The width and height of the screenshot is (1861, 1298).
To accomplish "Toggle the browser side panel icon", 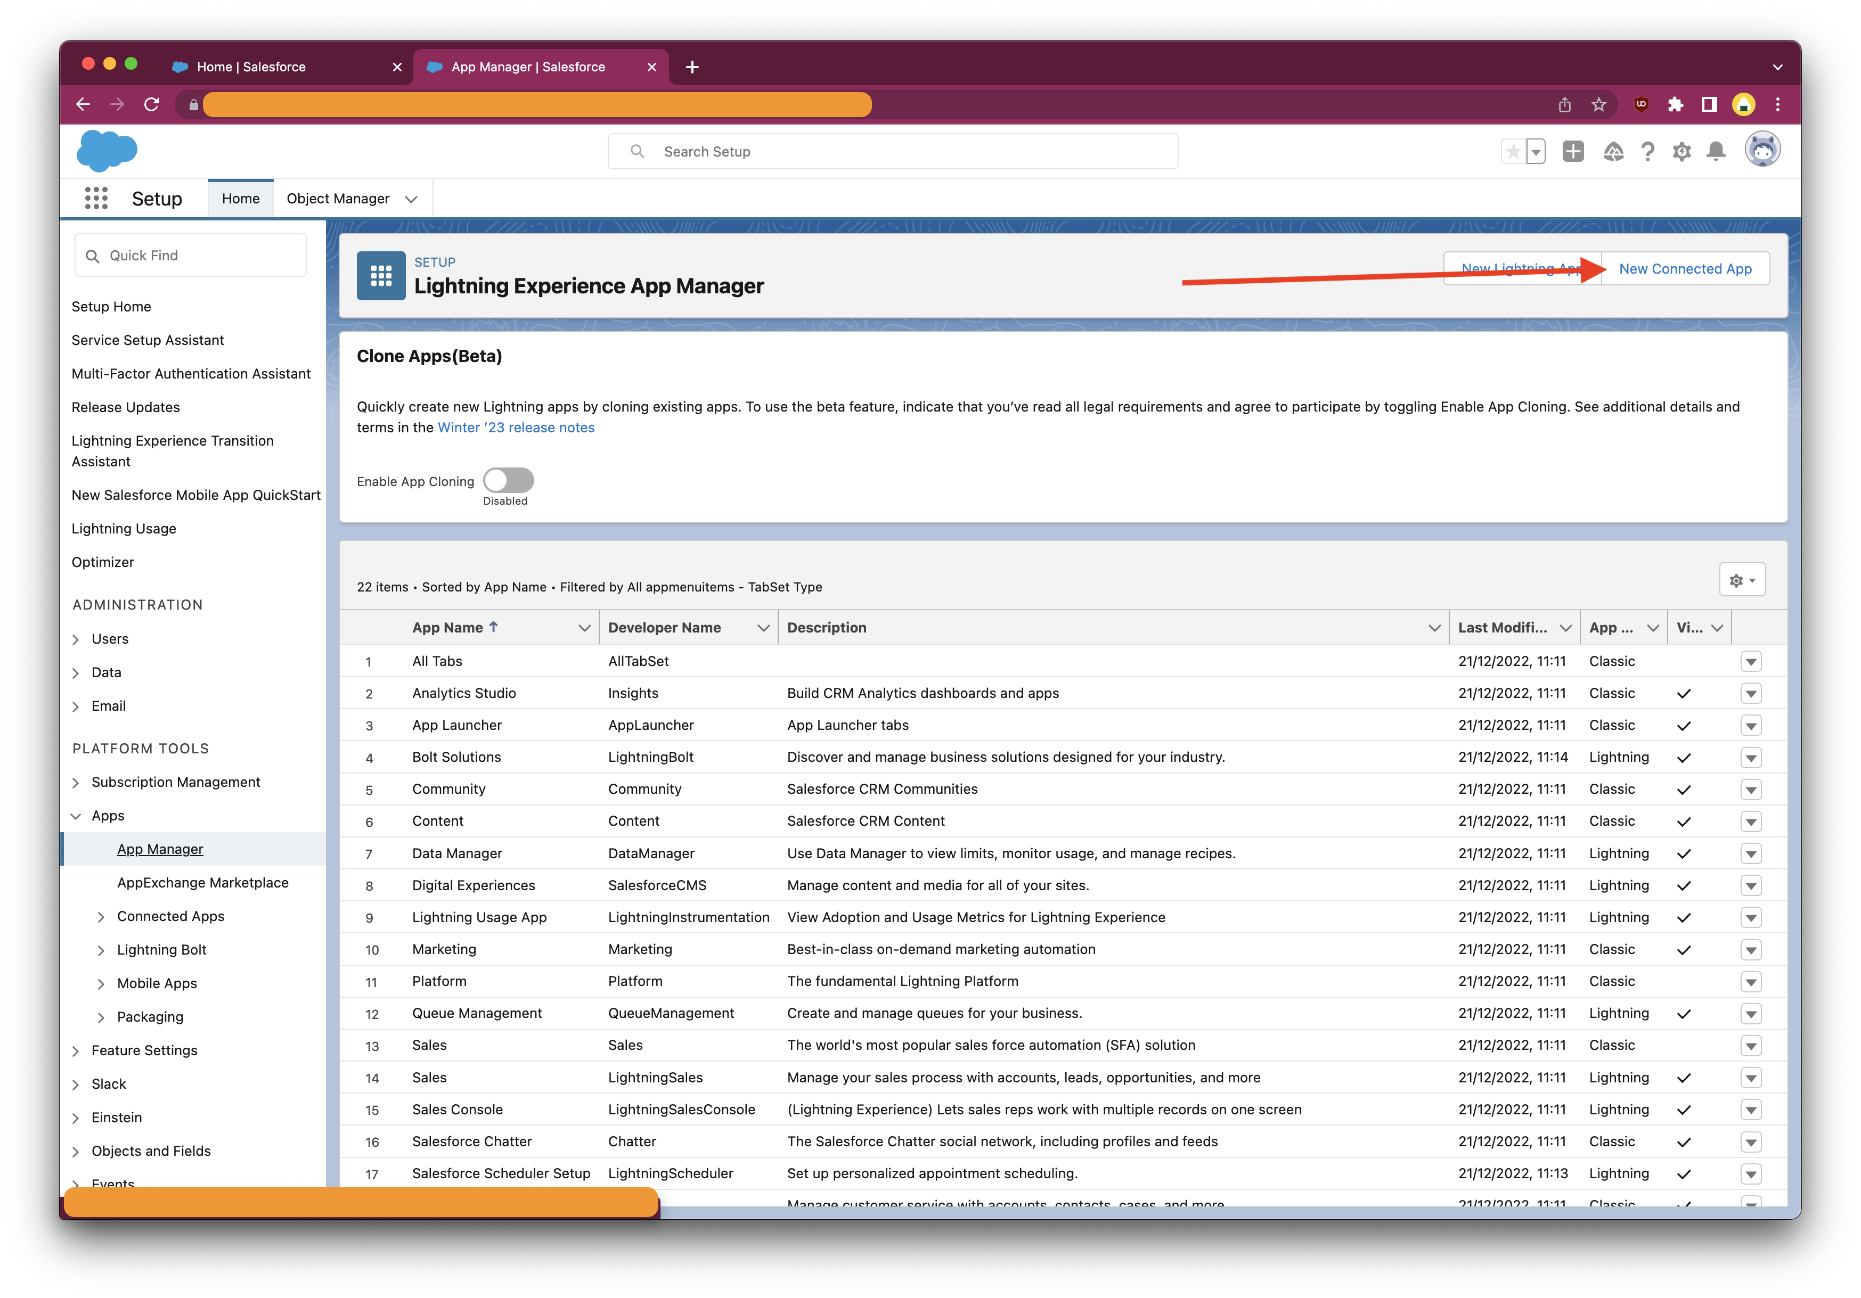I will (x=1709, y=104).
